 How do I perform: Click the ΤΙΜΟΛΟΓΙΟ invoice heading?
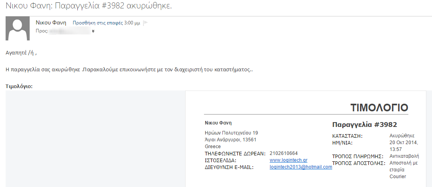pos(379,108)
